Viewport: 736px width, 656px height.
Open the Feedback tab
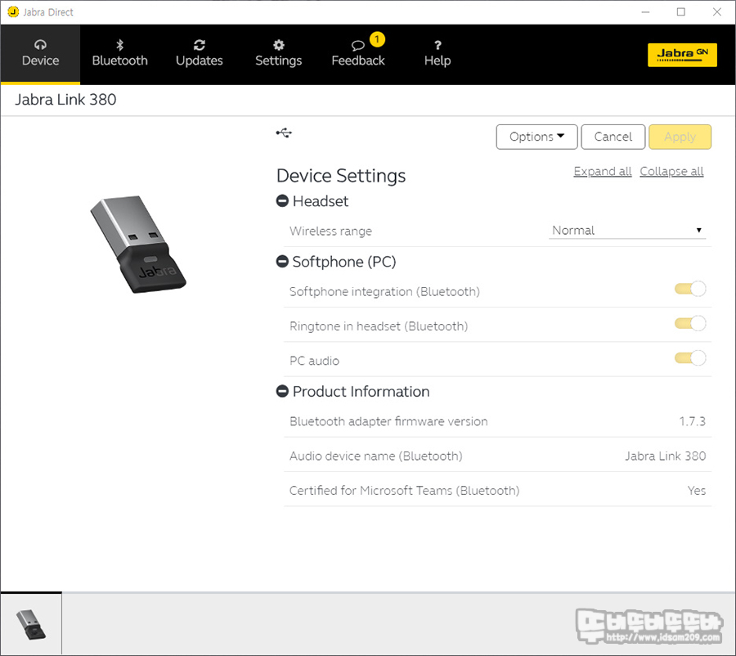coord(357,54)
